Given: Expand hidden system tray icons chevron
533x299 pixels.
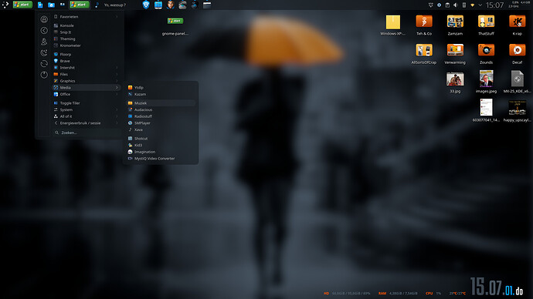Looking at the screenshot, I should coord(480,5).
